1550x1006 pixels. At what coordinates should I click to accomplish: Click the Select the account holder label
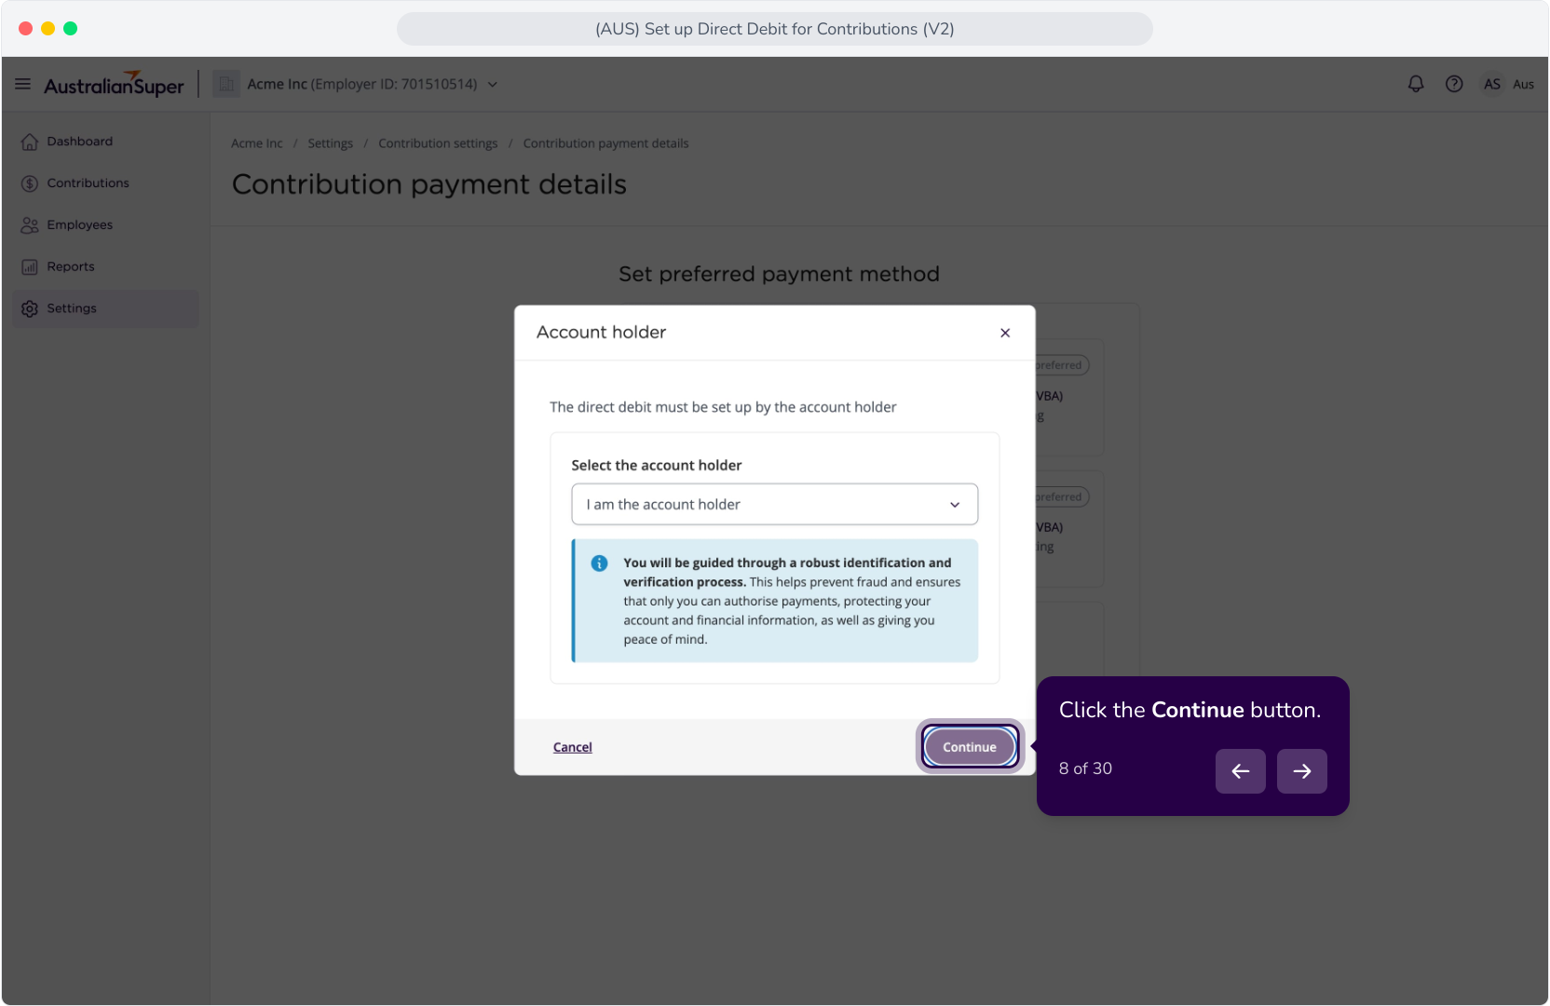657,466
